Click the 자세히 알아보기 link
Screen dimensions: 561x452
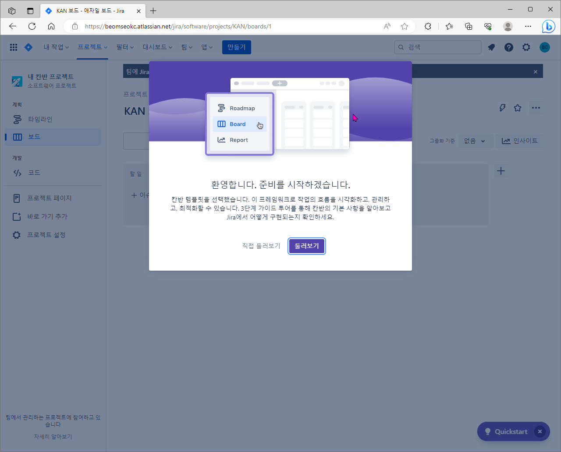click(53, 437)
